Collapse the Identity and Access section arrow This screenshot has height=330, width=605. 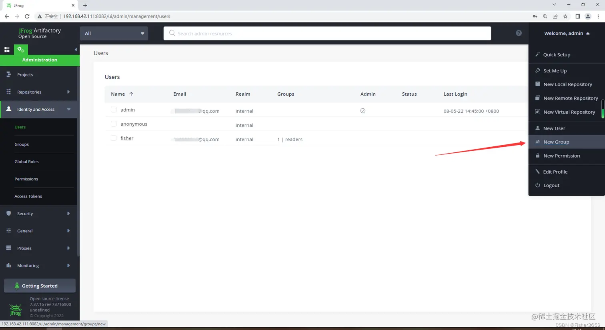[69, 109]
